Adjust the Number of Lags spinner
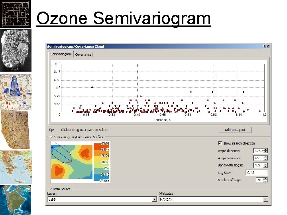The image size is (287, 215). coord(265,180)
